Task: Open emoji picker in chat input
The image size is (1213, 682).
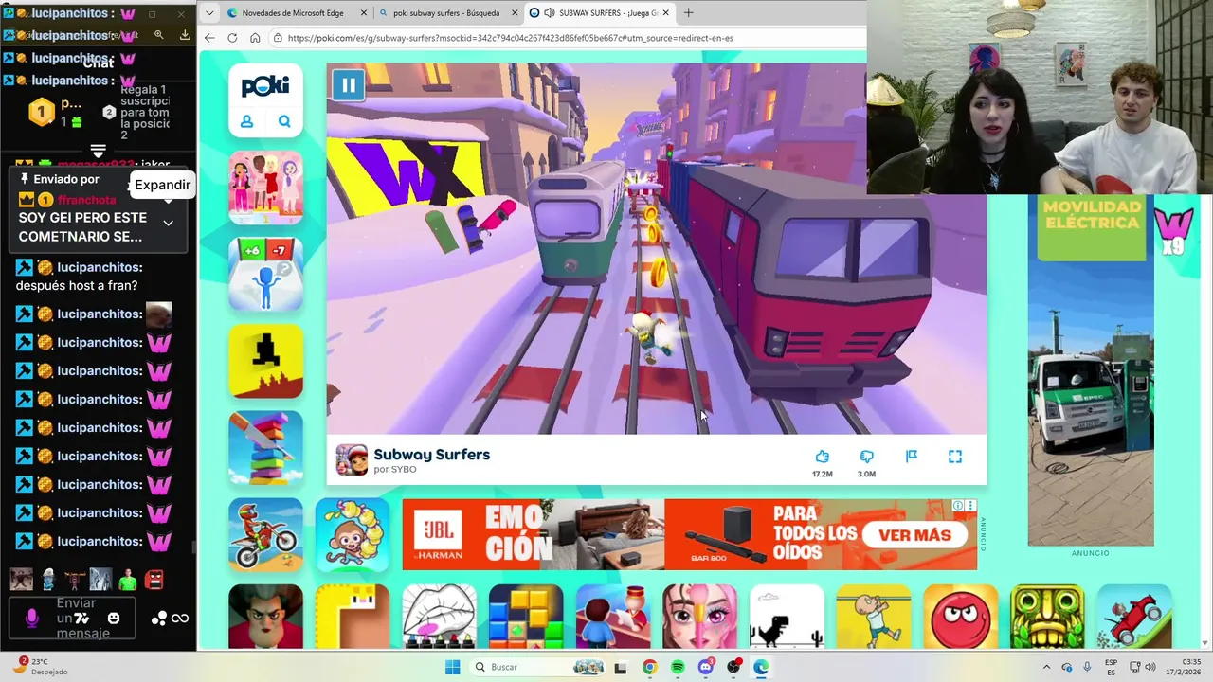Action: [x=114, y=619]
